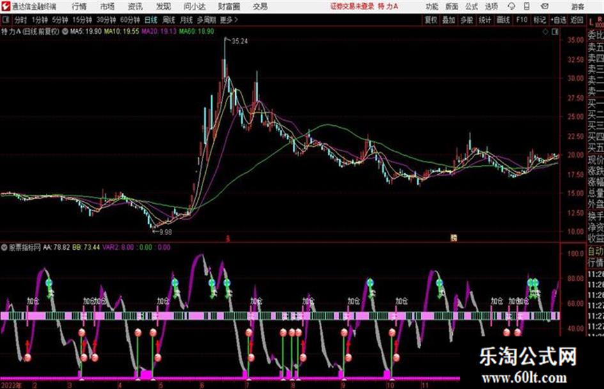604x389 pixels.
Task: Click the round settings icon beside 特力A title
Action: pos(65,31)
